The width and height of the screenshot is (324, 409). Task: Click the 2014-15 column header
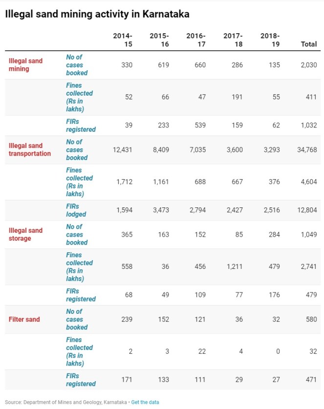(123, 40)
